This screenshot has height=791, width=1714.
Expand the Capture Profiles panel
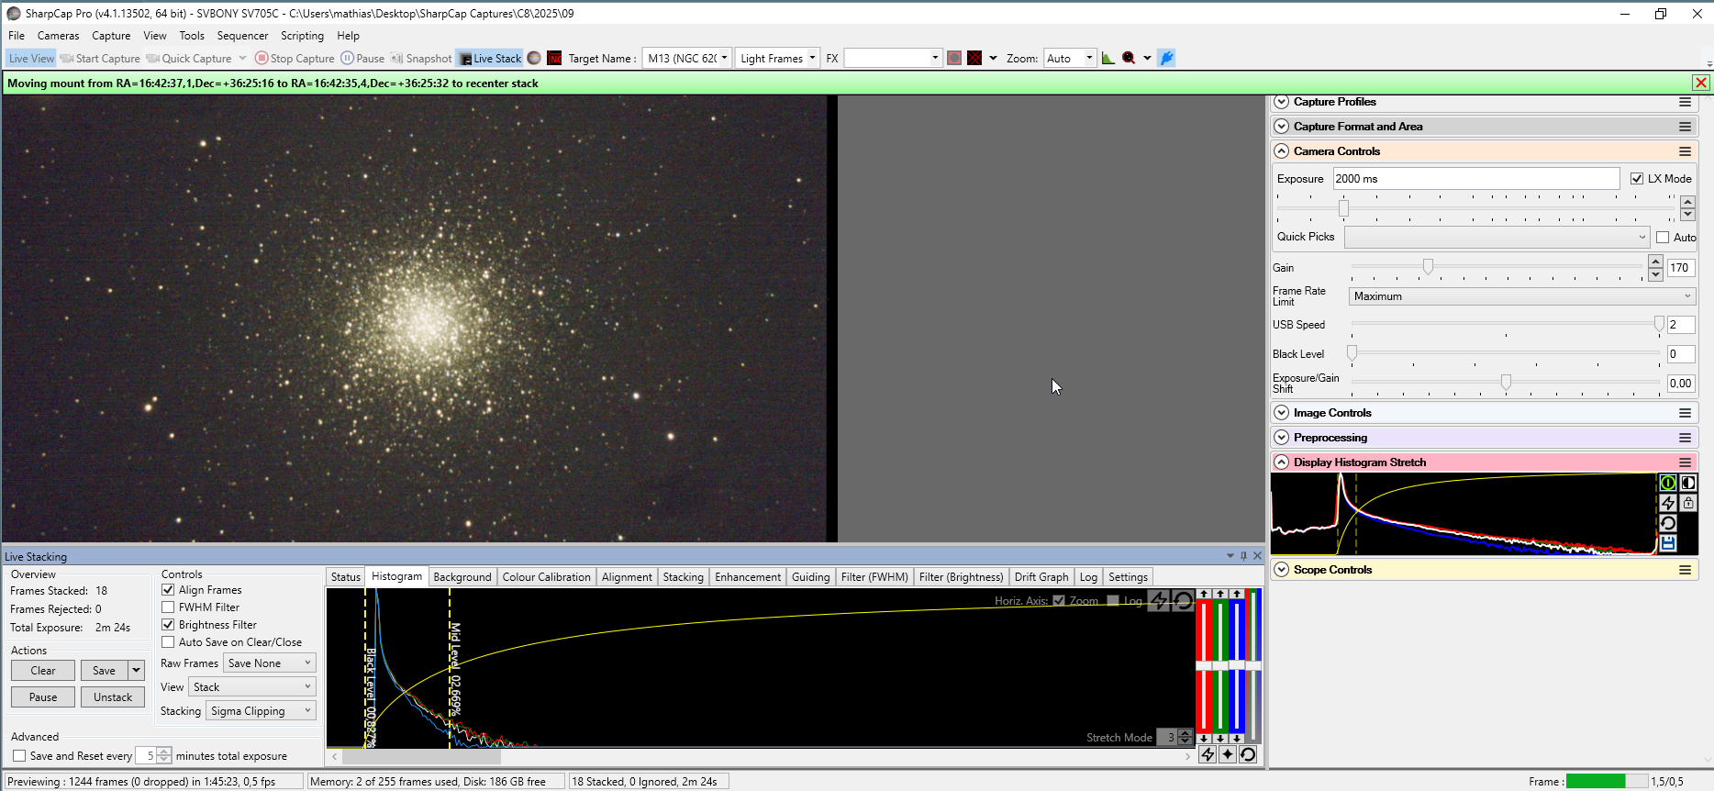click(1282, 102)
